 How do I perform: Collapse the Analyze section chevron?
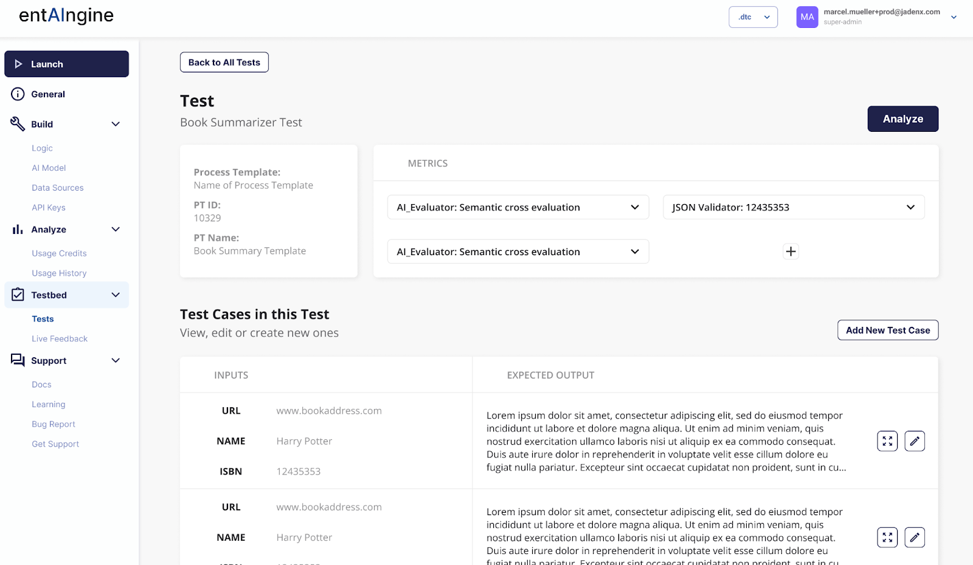116,230
